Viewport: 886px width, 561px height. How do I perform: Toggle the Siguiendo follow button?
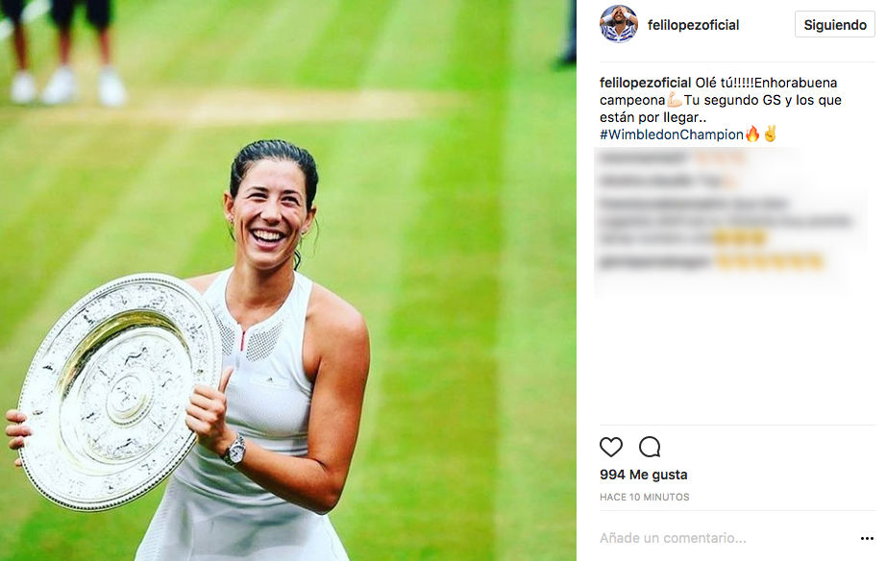(x=834, y=25)
